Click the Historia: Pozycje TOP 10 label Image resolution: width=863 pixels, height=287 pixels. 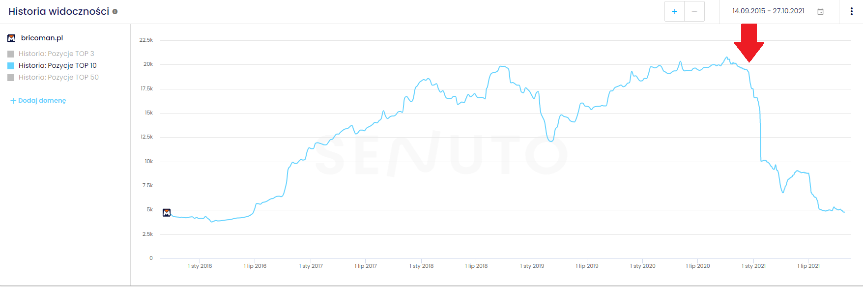click(58, 65)
